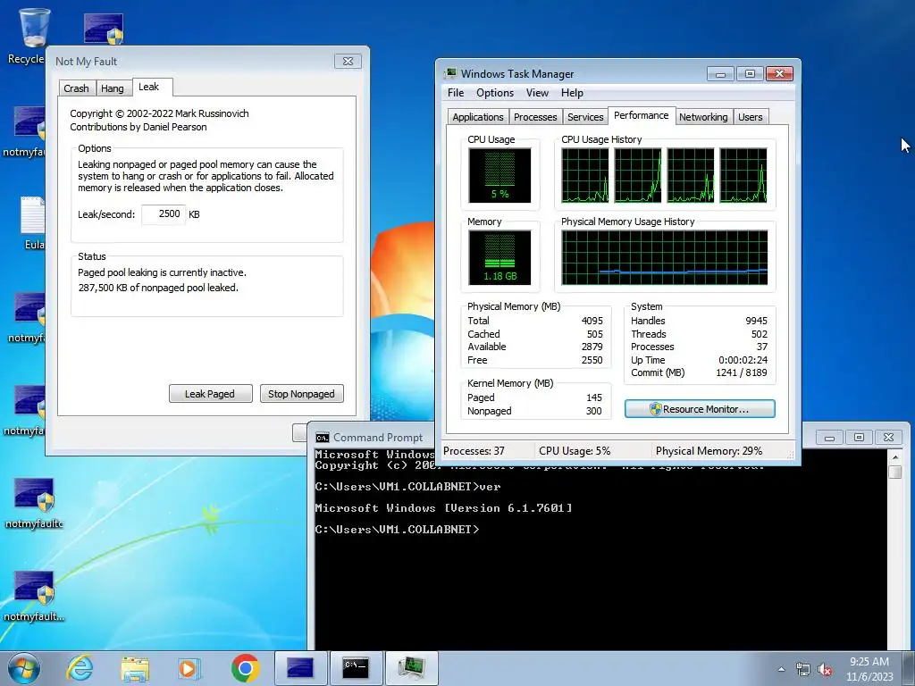Viewport: 915px width, 686px height.
Task: Maximize the Command Prompt window
Action: (x=859, y=437)
